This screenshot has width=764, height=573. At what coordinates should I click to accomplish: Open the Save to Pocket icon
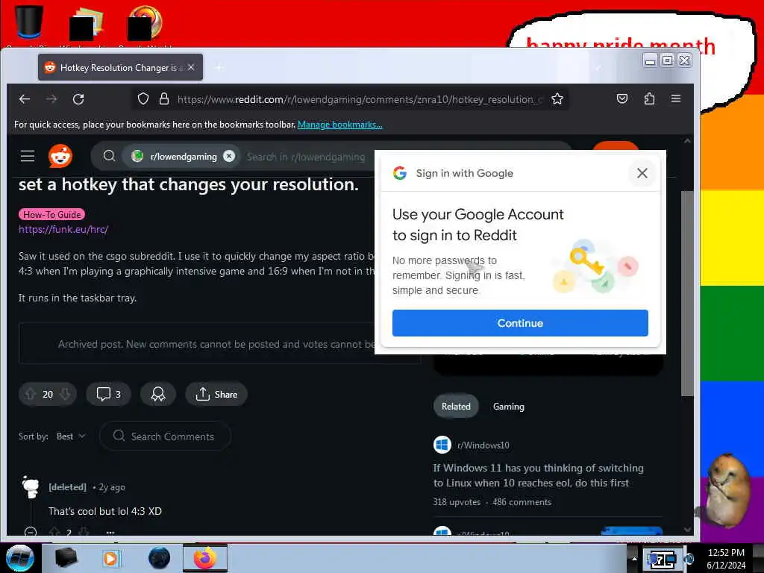point(621,99)
